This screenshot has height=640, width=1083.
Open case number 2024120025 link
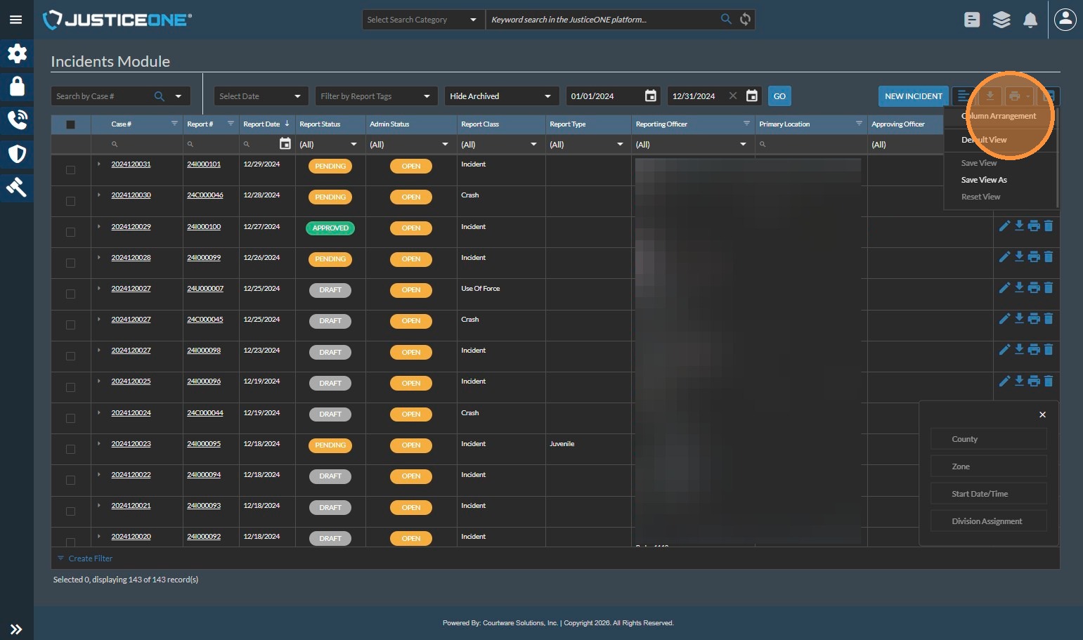[131, 381]
